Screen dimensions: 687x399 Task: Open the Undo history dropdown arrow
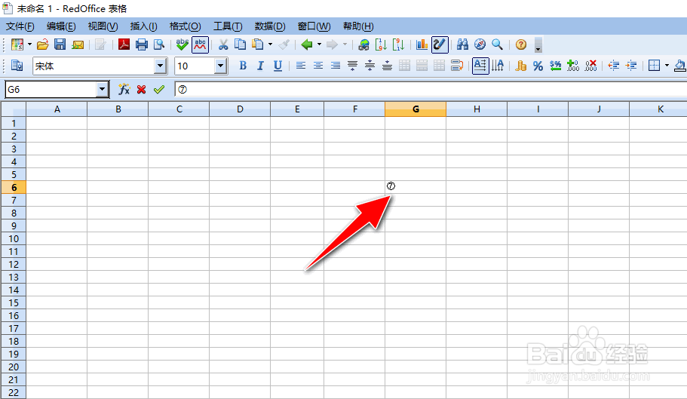320,45
